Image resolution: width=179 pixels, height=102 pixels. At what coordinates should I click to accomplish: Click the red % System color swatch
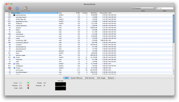tap(28, 85)
